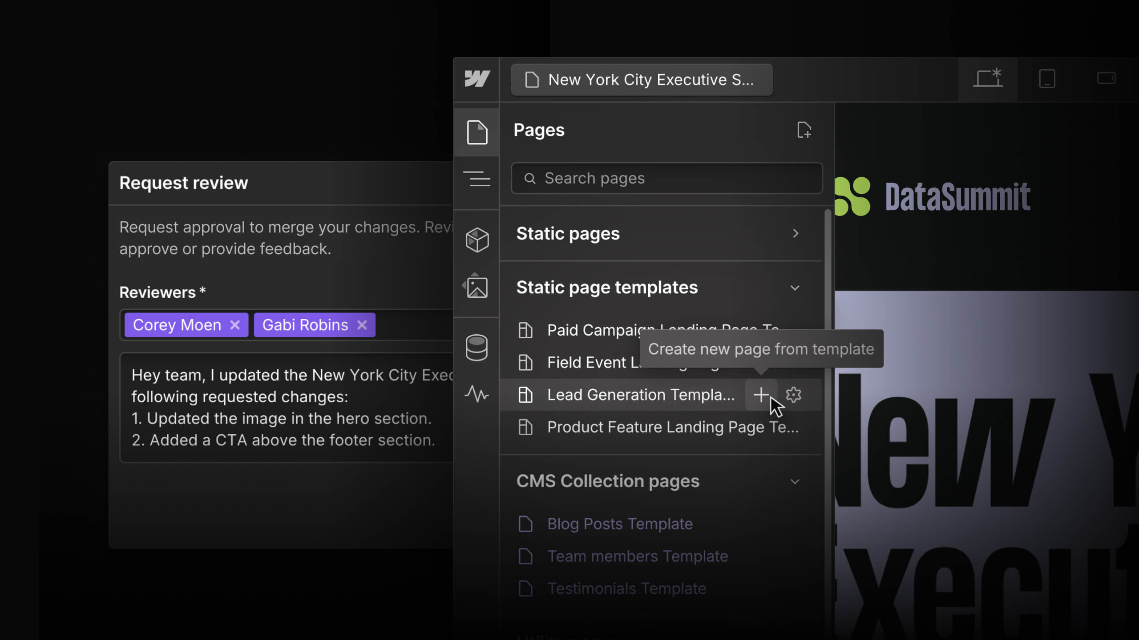
Task: Open the CMS database icon
Action: [477, 348]
